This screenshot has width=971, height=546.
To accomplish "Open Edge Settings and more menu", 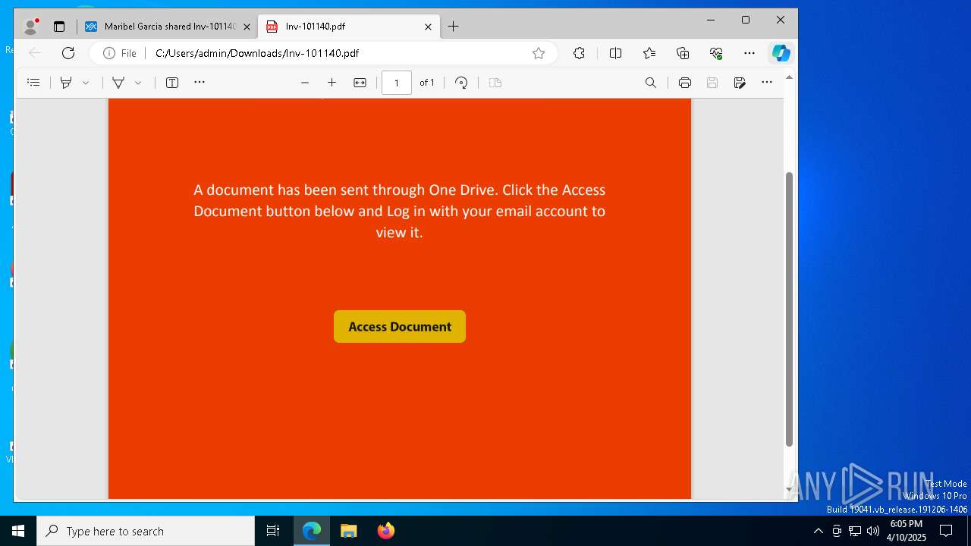I will coord(749,53).
